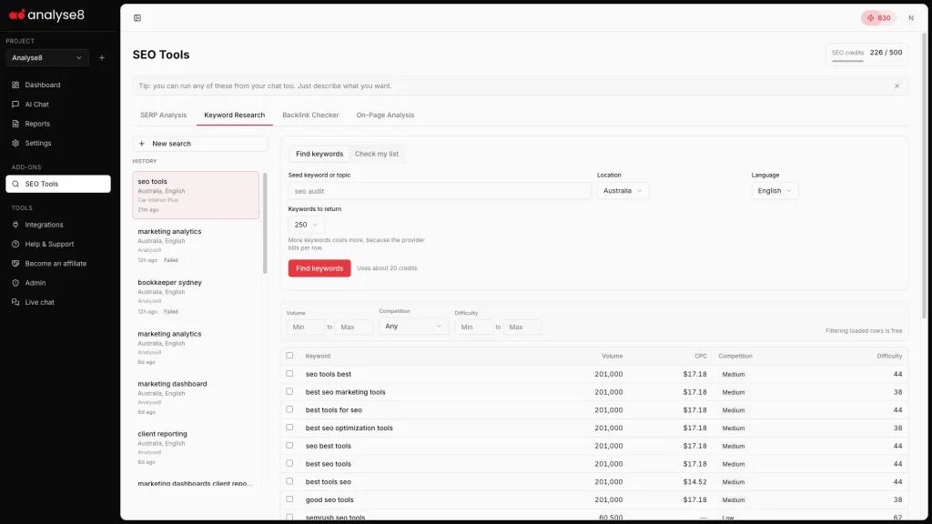This screenshot has height=524, width=932.
Task: Open 'seo tools' history entry
Action: (x=196, y=196)
